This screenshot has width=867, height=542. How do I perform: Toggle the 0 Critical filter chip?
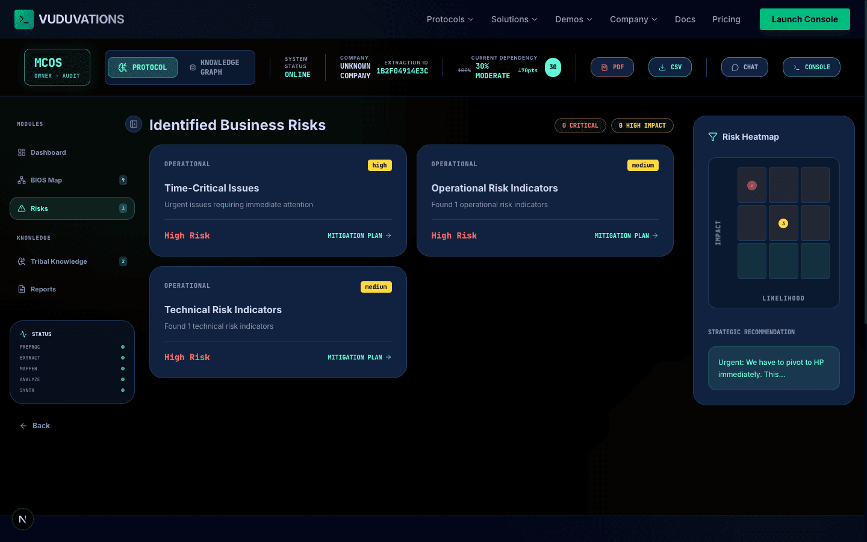(x=580, y=125)
